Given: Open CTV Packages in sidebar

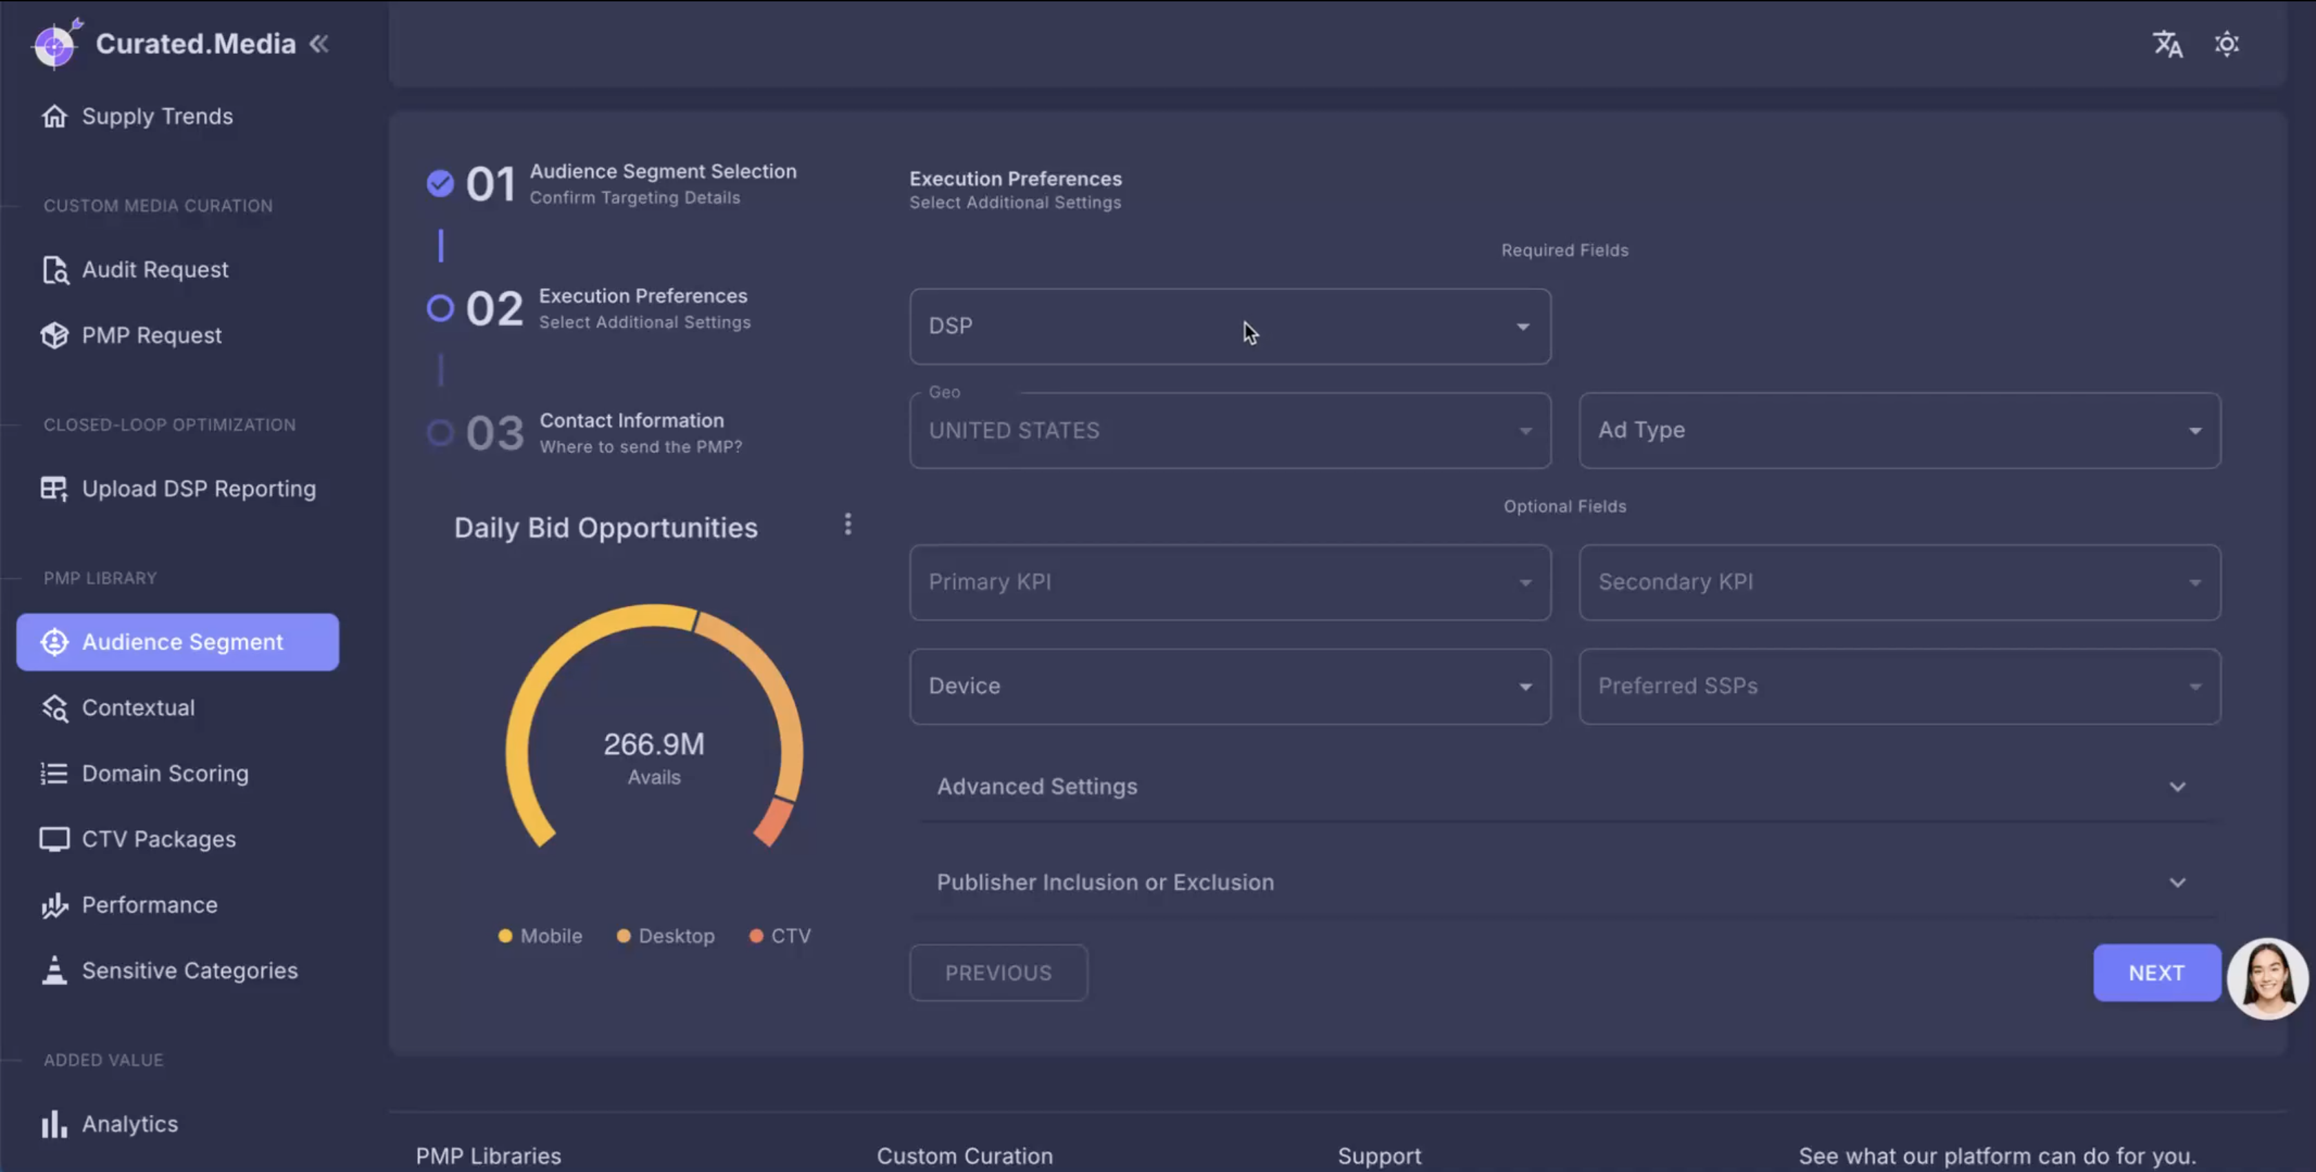Looking at the screenshot, I should pyautogui.click(x=159, y=839).
